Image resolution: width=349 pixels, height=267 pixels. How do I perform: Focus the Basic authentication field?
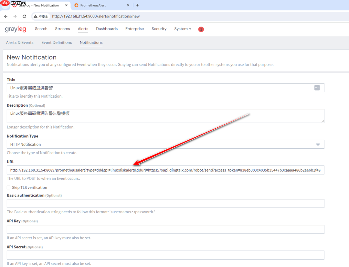click(x=165, y=204)
